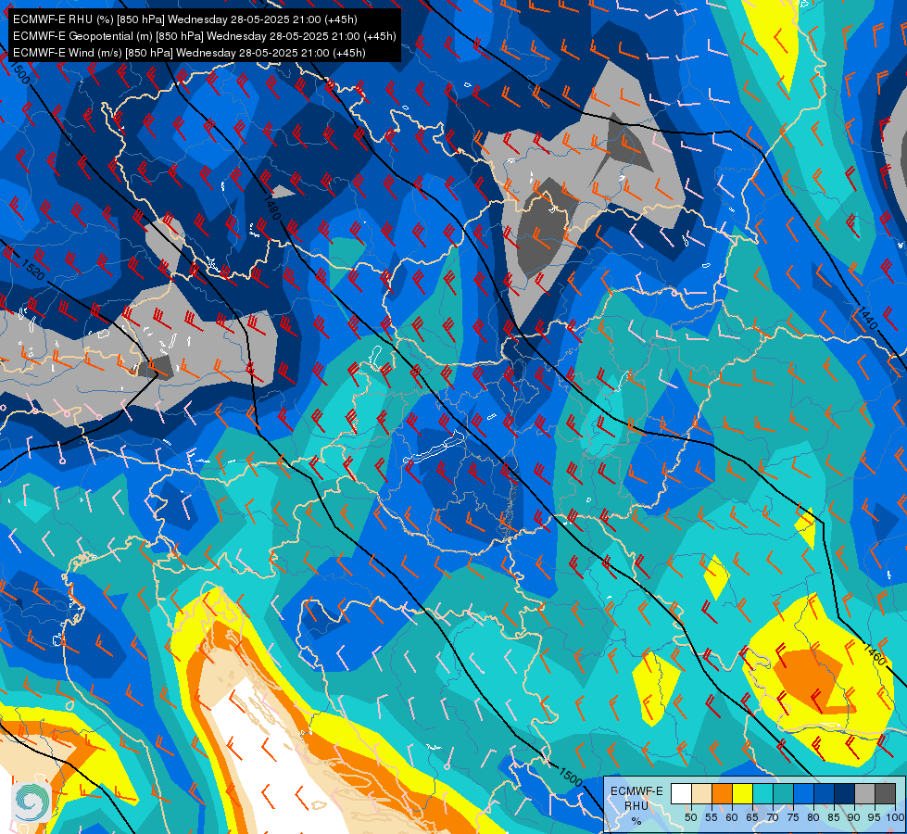907x834 pixels.
Task: Pick the cyan 65-70 legend swatch
Action: click(763, 793)
